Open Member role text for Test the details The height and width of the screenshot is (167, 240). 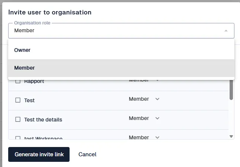click(x=139, y=118)
